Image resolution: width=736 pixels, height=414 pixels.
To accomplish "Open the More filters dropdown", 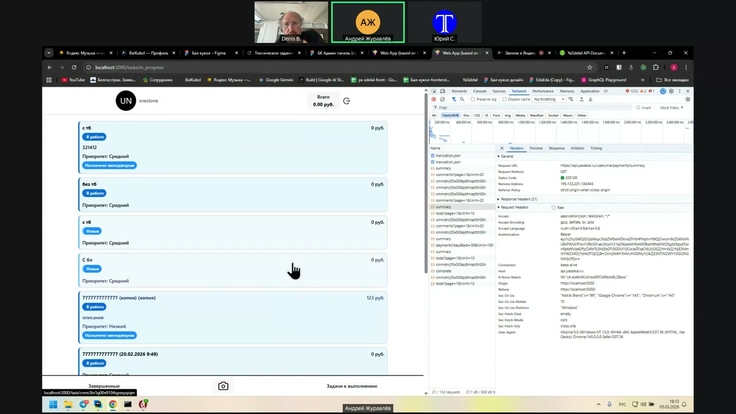I will [671, 108].
